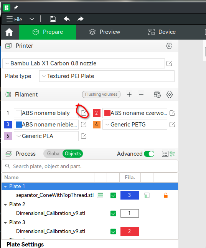Image resolution: width=206 pixels, height=248 pixels.
Task: Save the project with the floppy icon
Action: pyautogui.click(x=53, y=19)
